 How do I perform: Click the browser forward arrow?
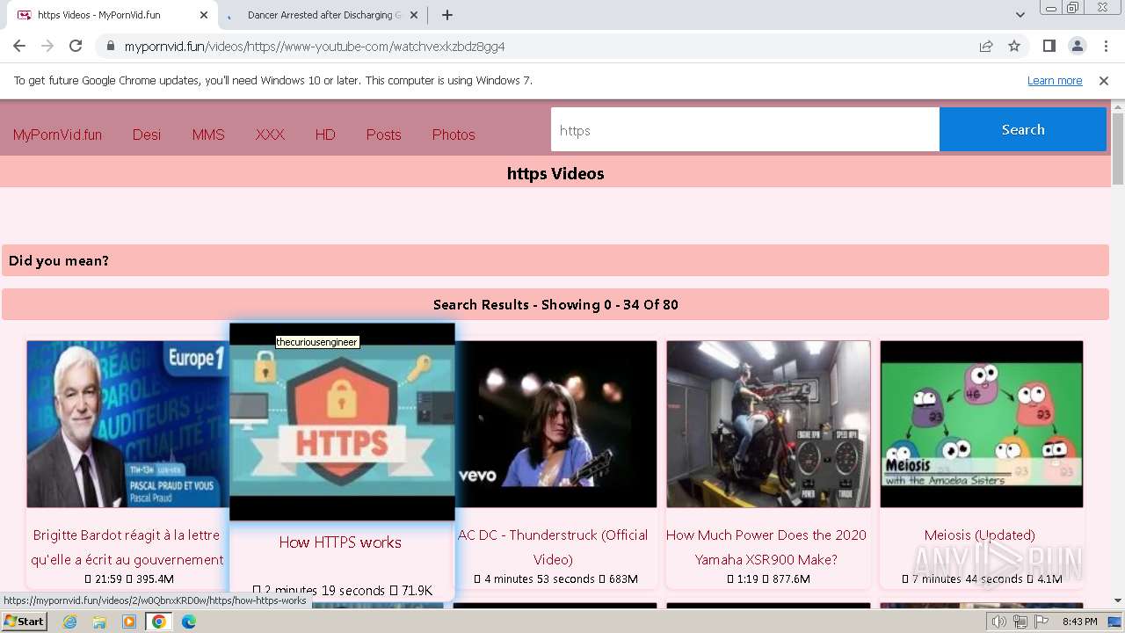[47, 46]
